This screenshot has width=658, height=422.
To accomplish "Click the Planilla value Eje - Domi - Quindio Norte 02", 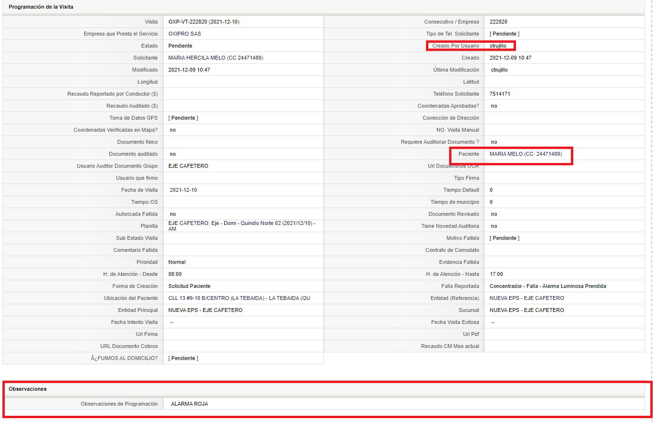I will pyautogui.click(x=242, y=226).
